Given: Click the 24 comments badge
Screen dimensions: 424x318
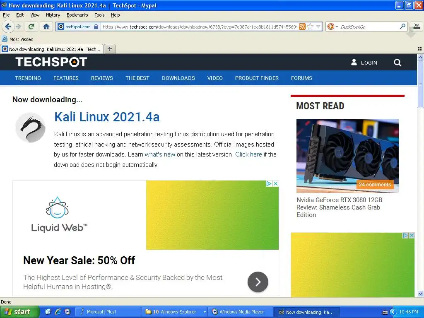Looking at the screenshot, I should coord(375,184).
